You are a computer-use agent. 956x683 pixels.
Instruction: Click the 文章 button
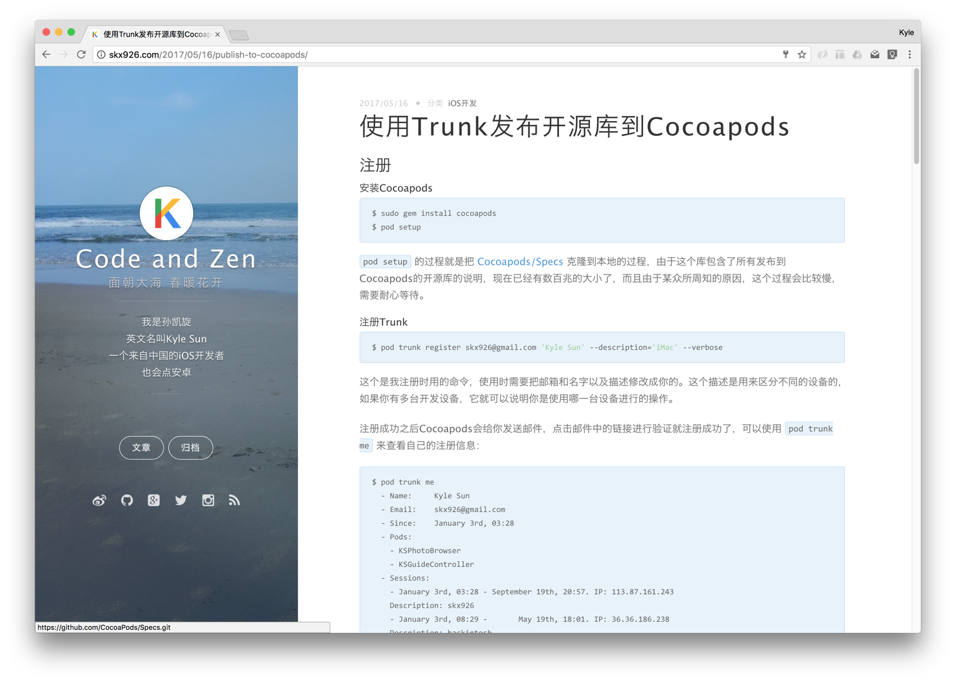[141, 448]
